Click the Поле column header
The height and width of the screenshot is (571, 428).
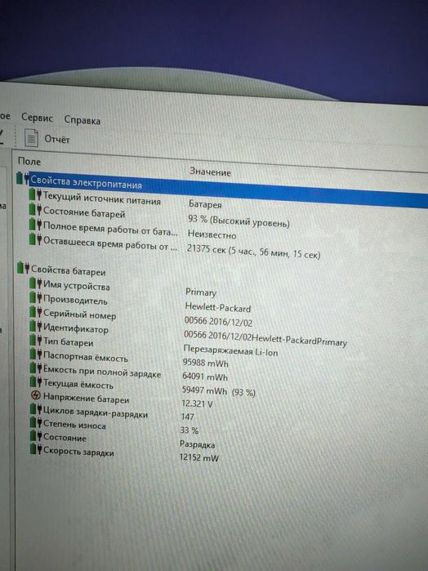click(x=29, y=161)
